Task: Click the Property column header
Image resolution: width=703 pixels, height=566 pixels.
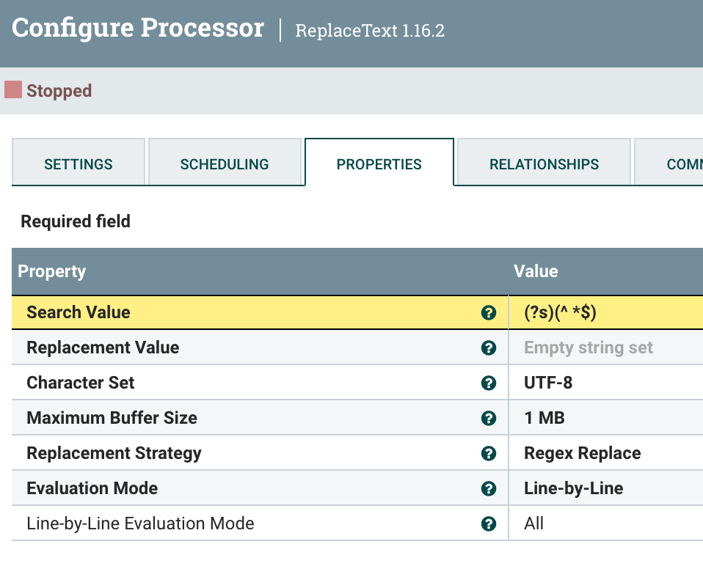Action: click(51, 271)
